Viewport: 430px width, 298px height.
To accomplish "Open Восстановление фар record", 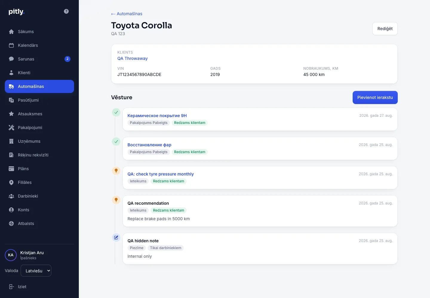I will click(x=149, y=145).
